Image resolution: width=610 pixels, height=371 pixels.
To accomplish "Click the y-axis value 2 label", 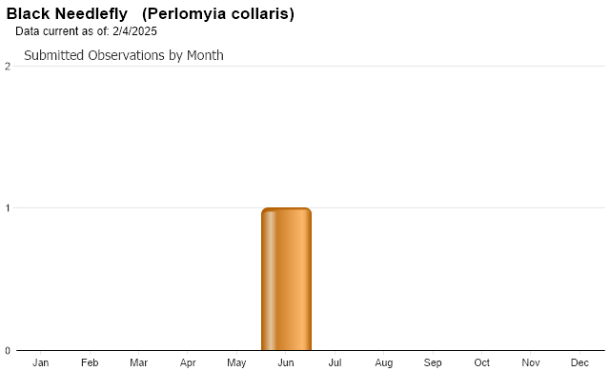I will (8, 67).
